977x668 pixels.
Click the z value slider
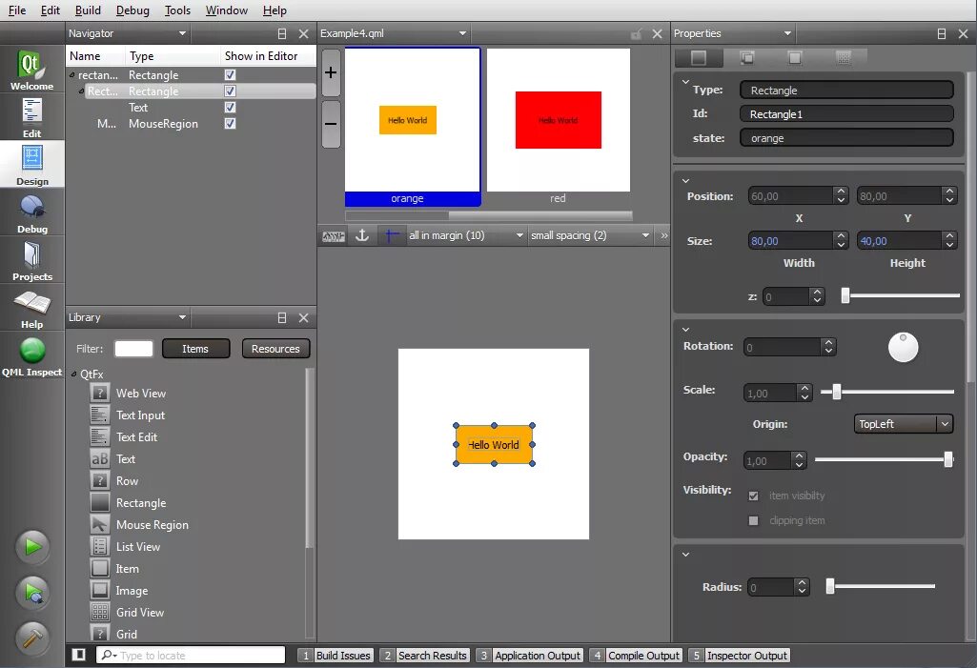coord(901,295)
